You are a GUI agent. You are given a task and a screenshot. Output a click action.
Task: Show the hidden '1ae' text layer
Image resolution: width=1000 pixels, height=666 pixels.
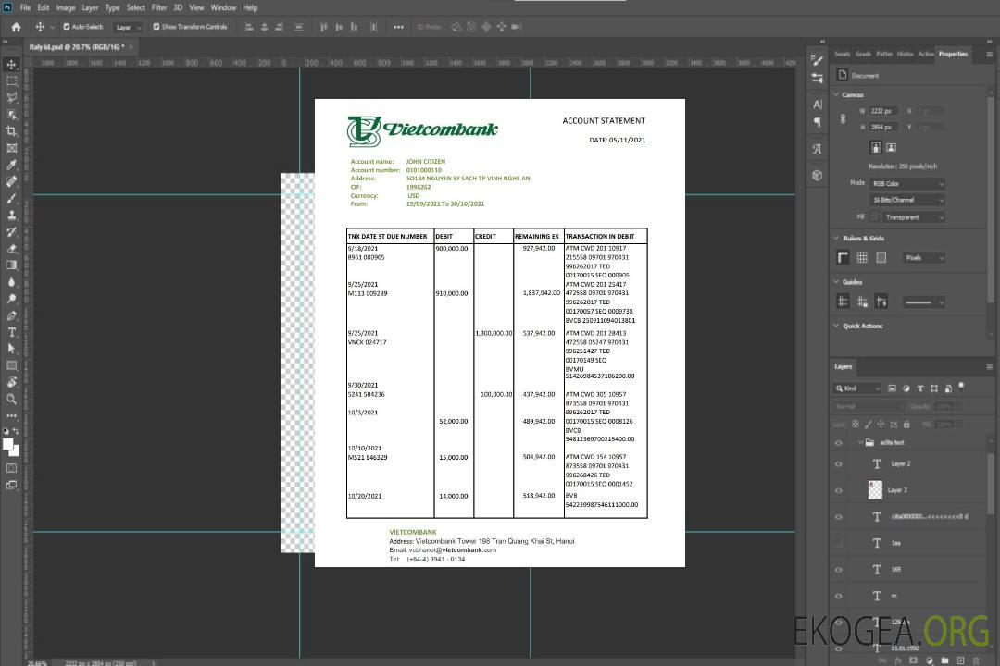pos(839,543)
